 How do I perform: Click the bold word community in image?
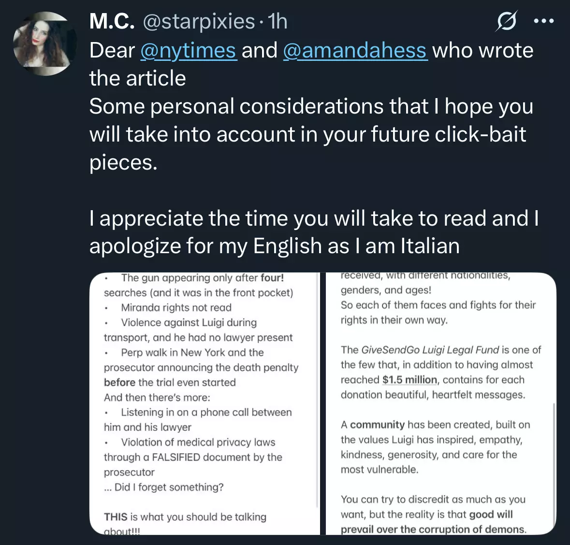pos(377,425)
